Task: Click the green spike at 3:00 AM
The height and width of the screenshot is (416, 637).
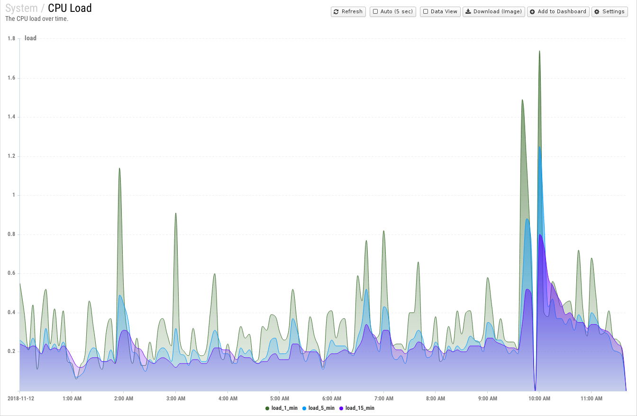Action: [x=176, y=214]
